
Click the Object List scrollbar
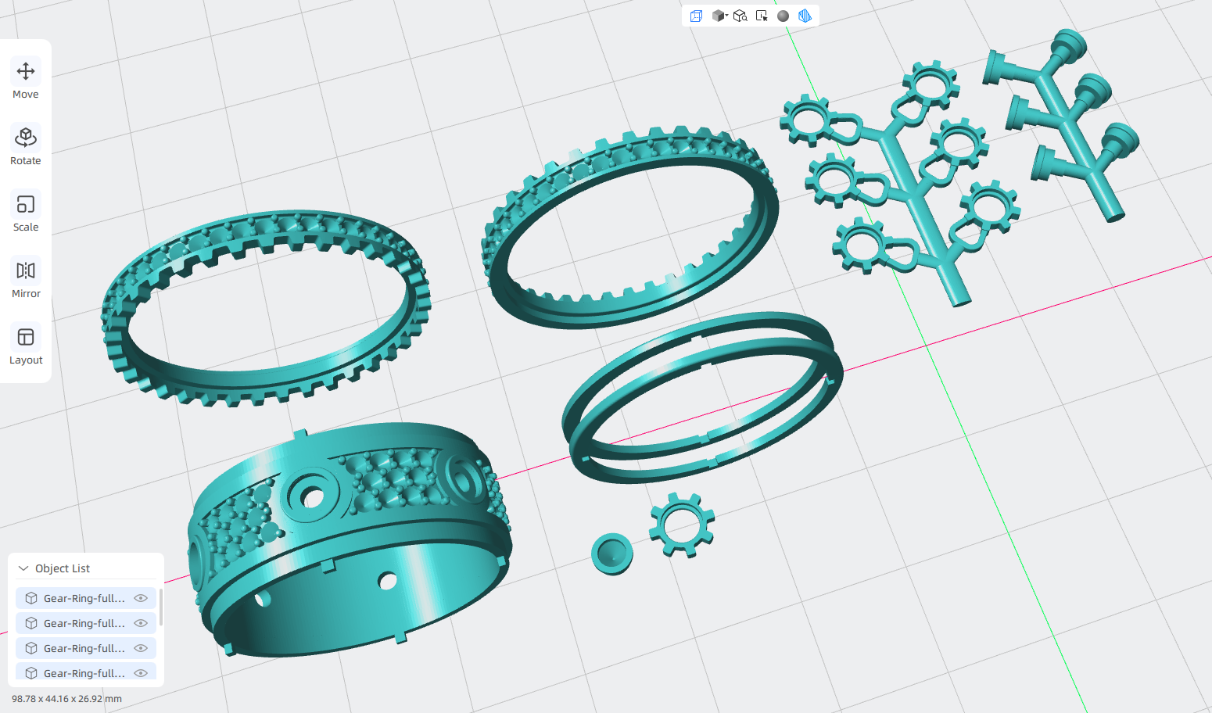pos(160,607)
